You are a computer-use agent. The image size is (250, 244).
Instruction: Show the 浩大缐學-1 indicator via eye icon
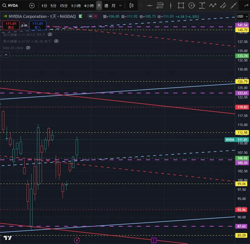tap(50, 34)
